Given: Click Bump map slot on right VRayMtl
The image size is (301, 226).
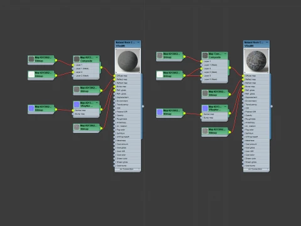Looking at the screenshot, I should pos(256,87).
